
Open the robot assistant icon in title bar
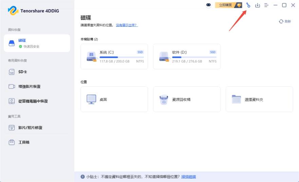point(208,5)
